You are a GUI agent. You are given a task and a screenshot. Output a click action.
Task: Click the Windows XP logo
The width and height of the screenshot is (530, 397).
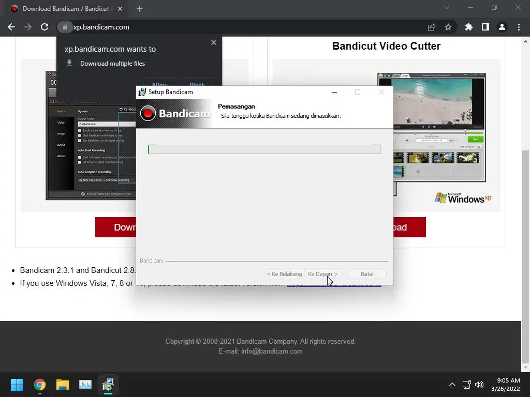(463, 198)
